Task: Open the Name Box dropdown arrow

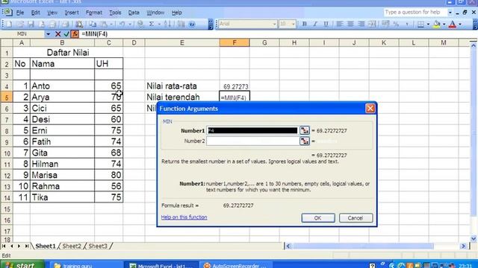Action: [x=48, y=34]
